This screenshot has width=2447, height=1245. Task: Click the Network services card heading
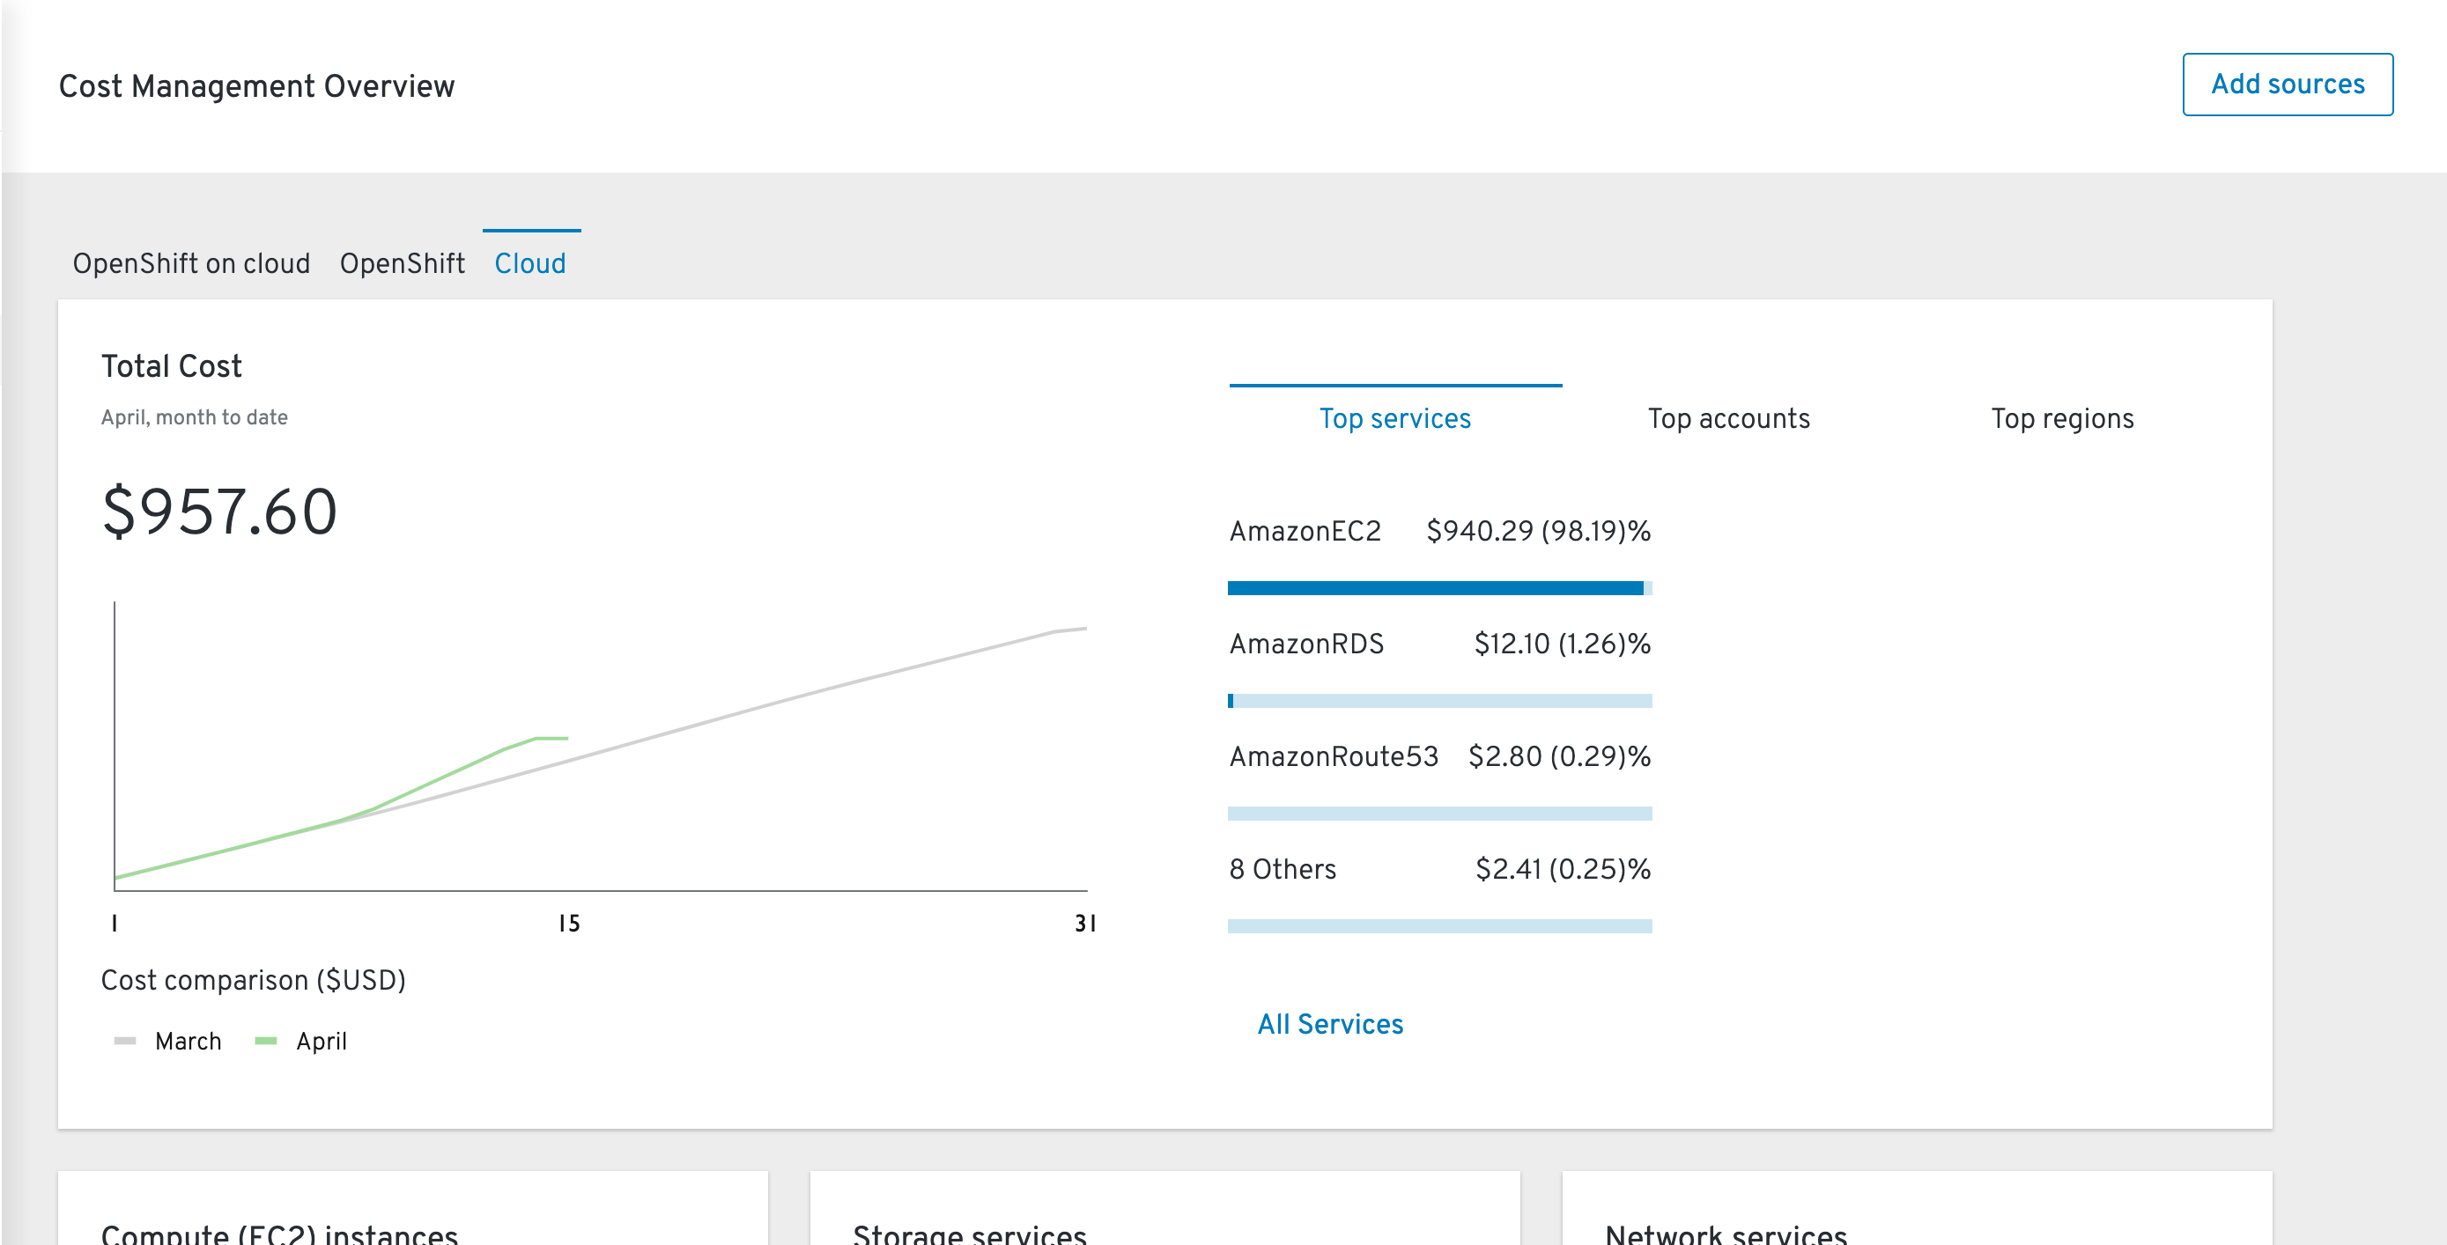click(x=1725, y=1234)
